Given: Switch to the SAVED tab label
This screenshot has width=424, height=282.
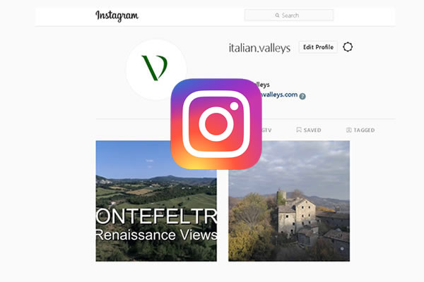Looking at the screenshot, I should (x=312, y=130).
